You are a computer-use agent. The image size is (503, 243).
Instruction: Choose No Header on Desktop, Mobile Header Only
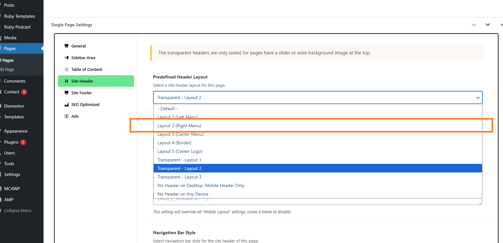(318, 185)
